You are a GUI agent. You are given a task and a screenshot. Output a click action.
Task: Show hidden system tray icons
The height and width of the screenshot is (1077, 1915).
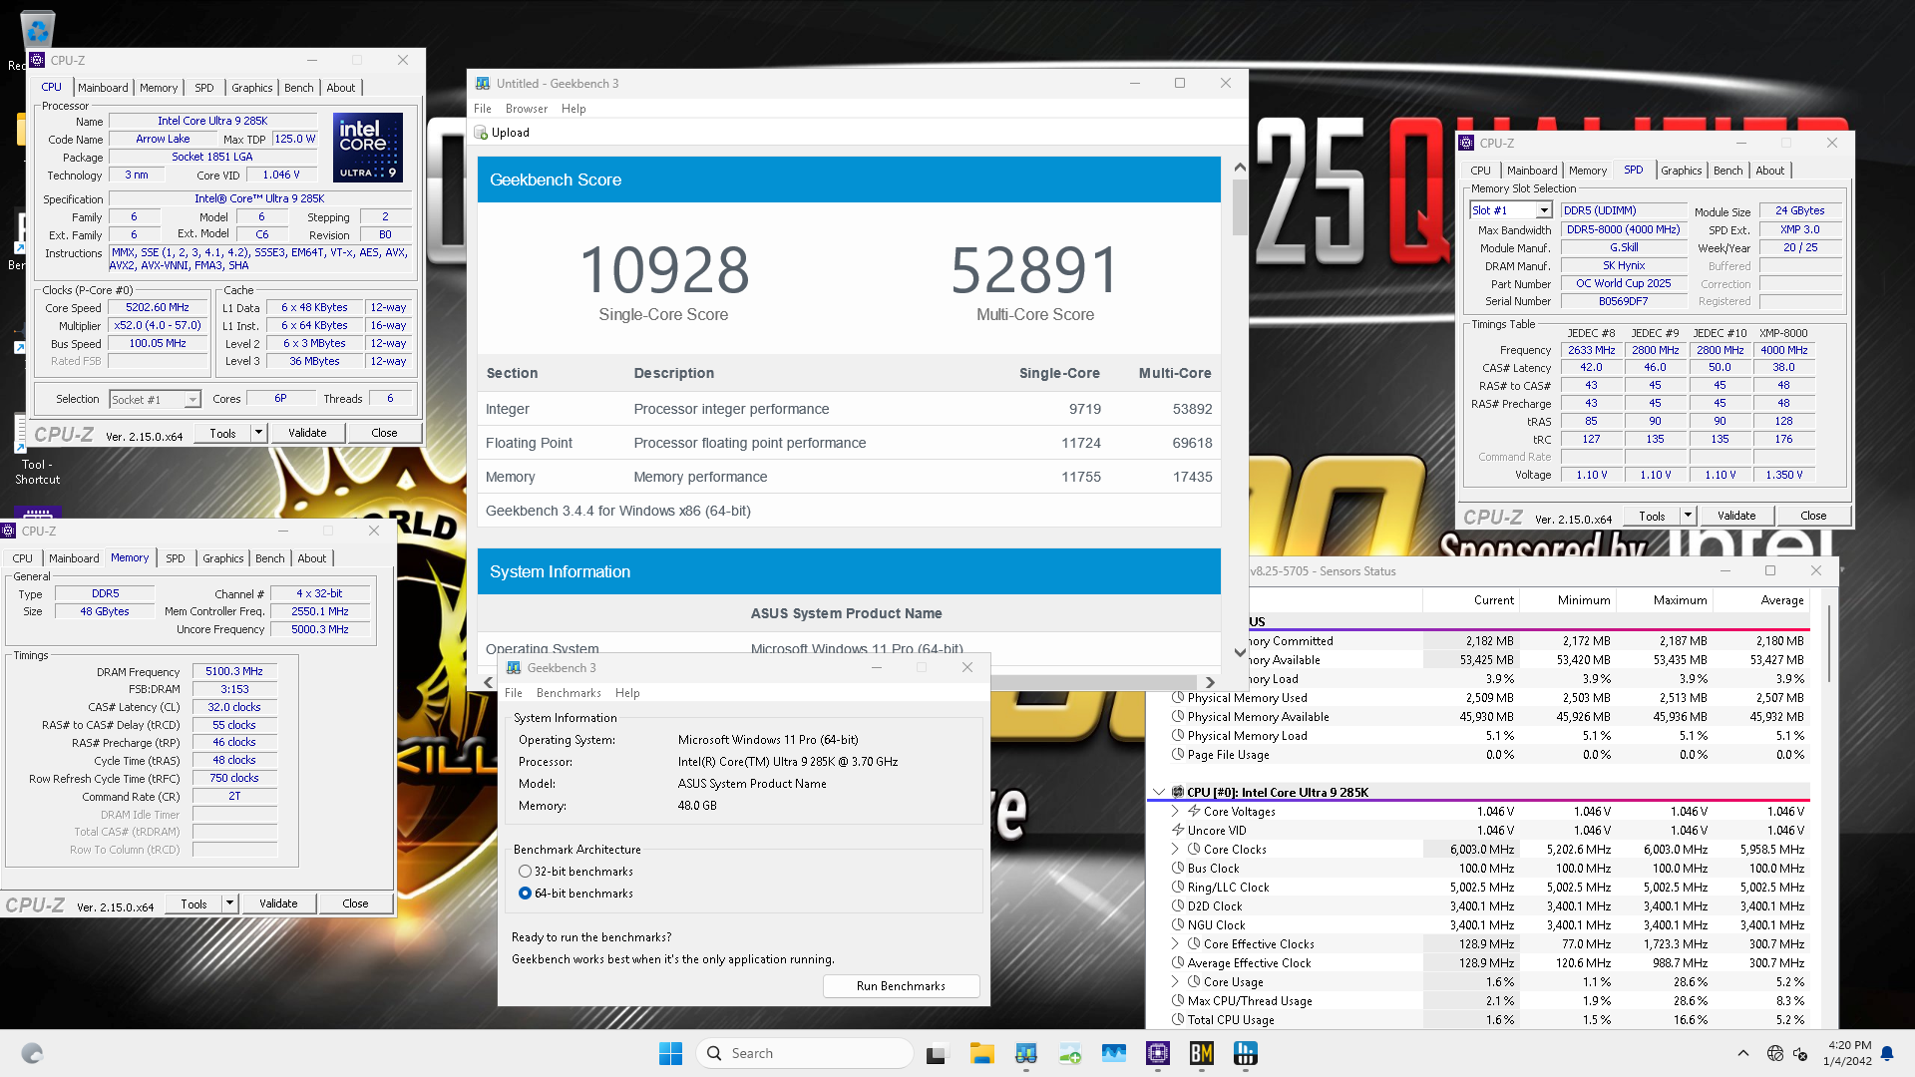(1742, 1053)
